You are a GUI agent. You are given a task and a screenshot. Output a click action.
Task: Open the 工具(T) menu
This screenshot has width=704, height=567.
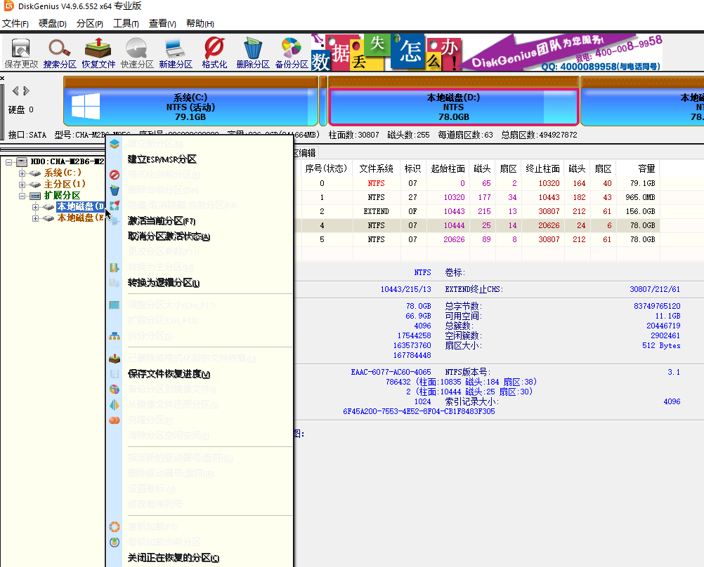point(126,23)
